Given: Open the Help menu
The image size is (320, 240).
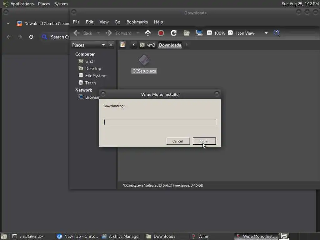Looking at the screenshot, I should 158,22.
